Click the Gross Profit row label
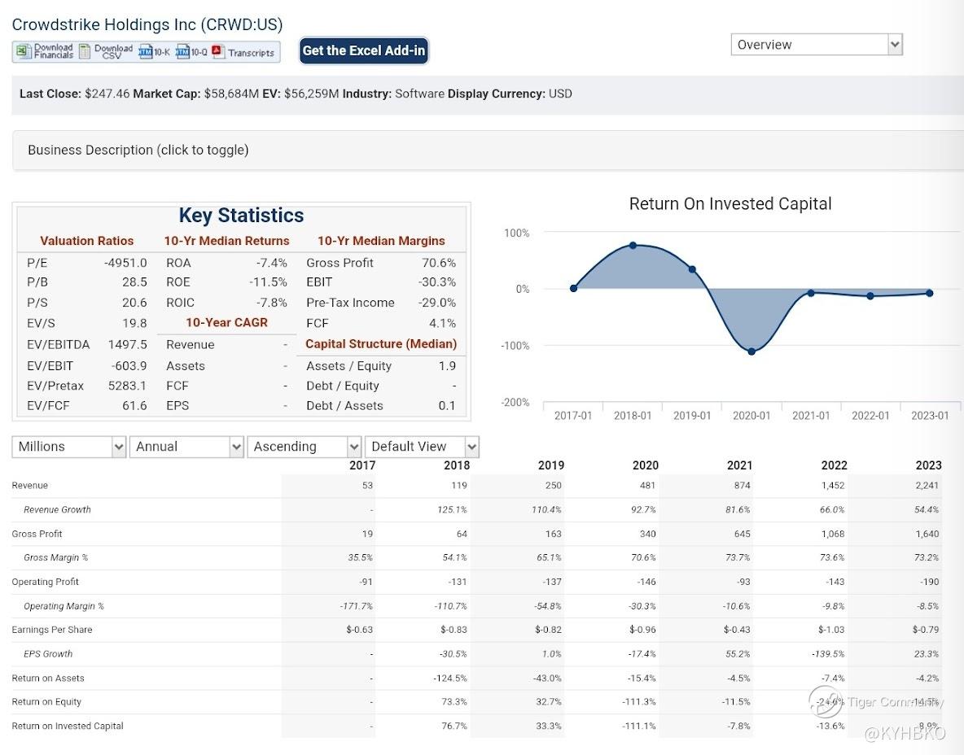 pos(37,534)
